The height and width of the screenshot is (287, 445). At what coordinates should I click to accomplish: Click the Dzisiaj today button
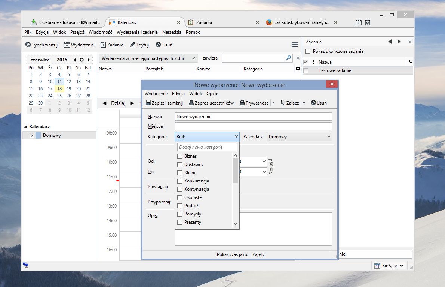(118, 103)
